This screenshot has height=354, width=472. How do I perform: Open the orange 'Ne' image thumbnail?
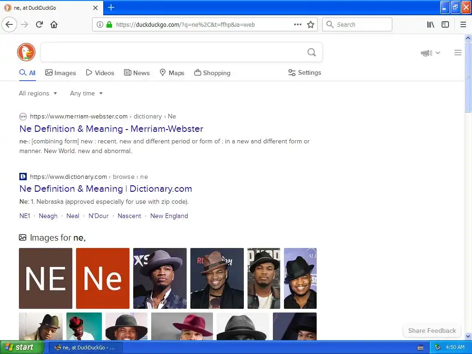coord(103,278)
